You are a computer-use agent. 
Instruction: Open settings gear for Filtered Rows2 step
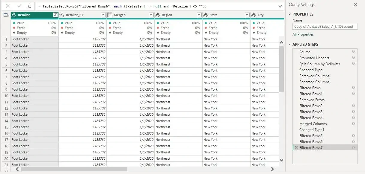point(353,106)
